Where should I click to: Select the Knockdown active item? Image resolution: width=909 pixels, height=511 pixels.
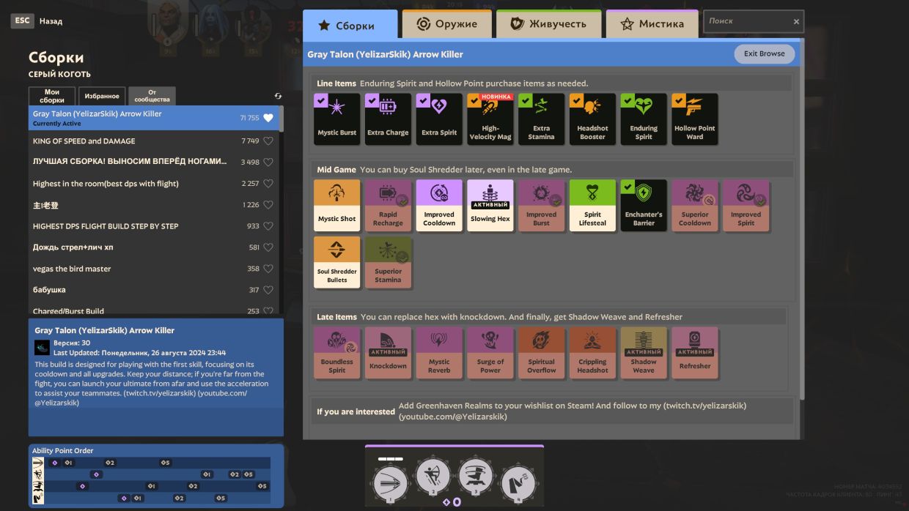388,352
